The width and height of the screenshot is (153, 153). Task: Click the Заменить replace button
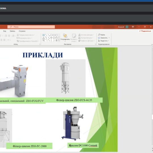pos(103,38)
